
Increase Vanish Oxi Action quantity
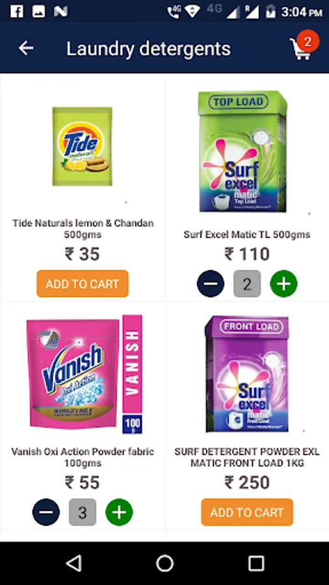(x=119, y=512)
